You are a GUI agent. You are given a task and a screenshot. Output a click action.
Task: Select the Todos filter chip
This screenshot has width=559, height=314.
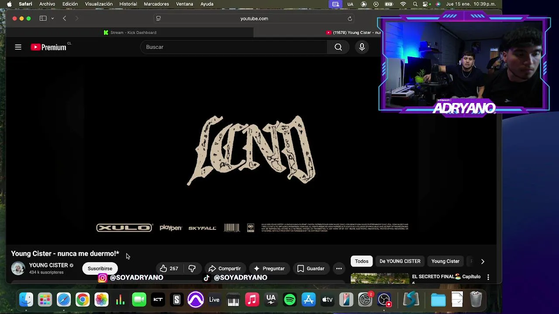click(362, 261)
